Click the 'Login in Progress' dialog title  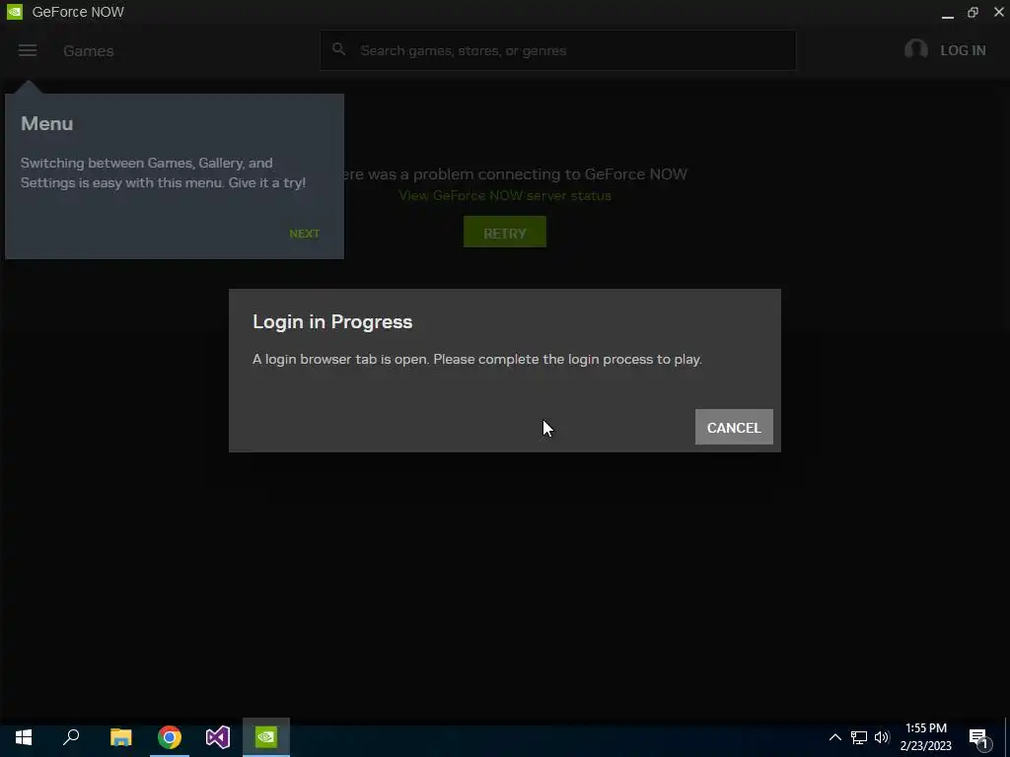[x=332, y=322]
